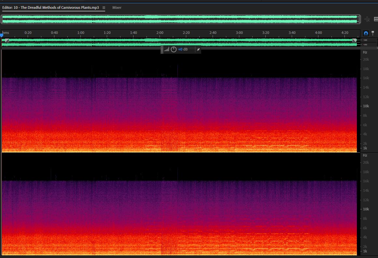Click 16k on the upper spectrogram frequency scale
The width and height of the screenshot is (378, 258).
(366, 78)
